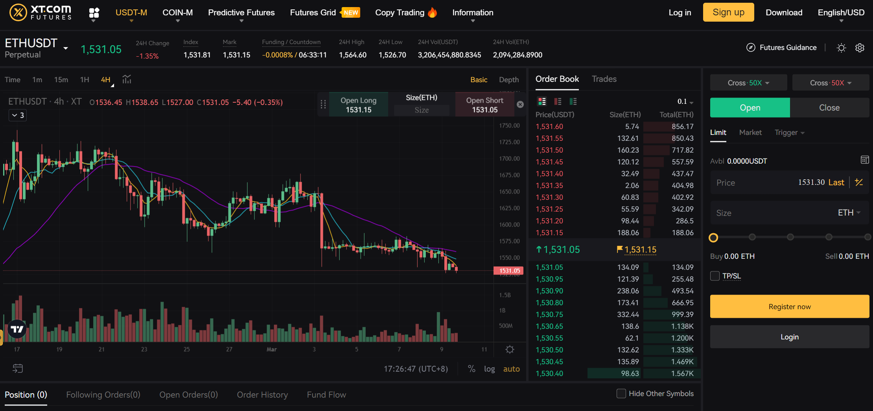Open the chart indicators icon
Image resolution: width=873 pixels, height=411 pixels.
126,79
